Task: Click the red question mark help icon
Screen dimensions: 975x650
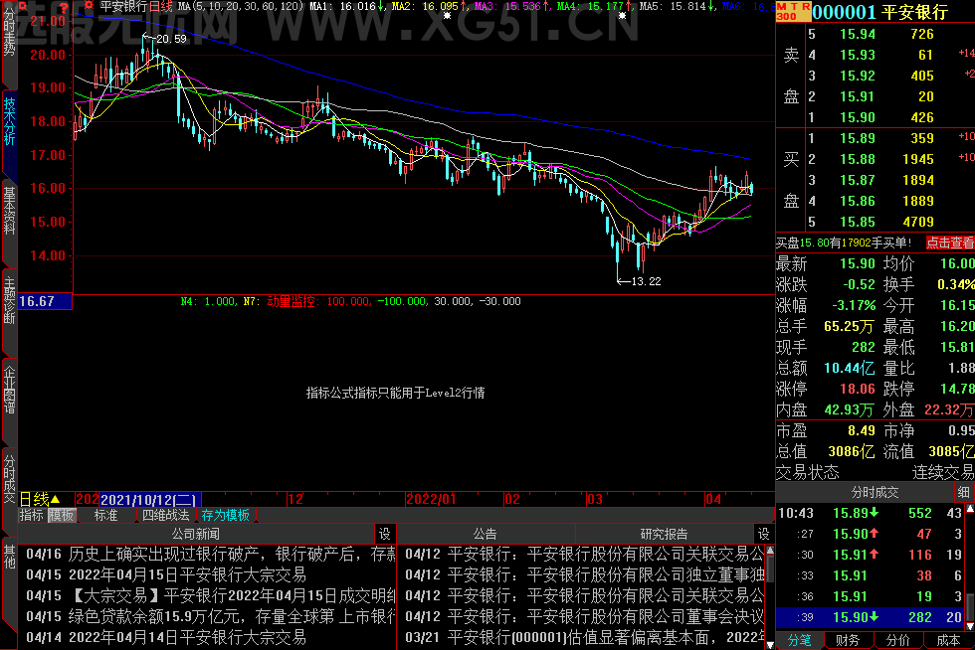Action: (x=63, y=6)
